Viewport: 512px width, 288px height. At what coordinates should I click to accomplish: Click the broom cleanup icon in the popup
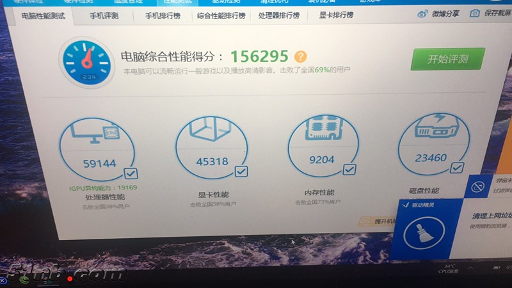coord(424,233)
